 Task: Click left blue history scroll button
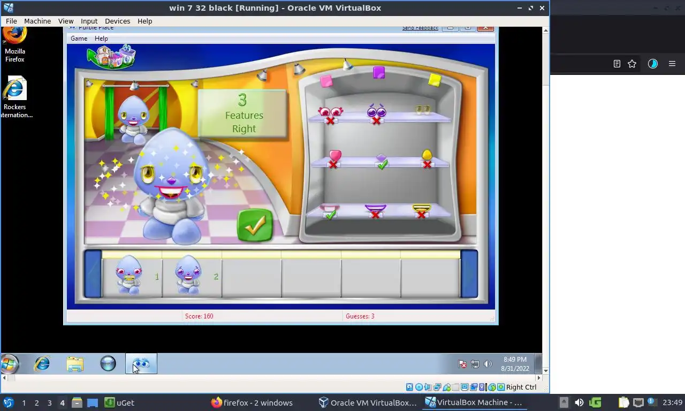[93, 274]
